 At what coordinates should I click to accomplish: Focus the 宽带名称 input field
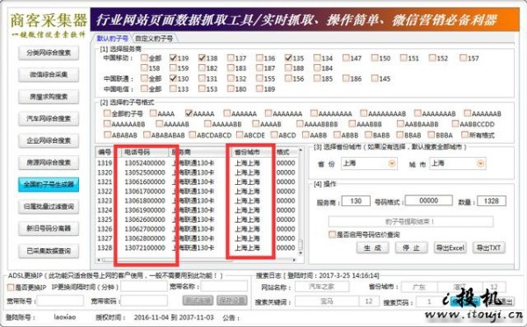tap(224, 287)
